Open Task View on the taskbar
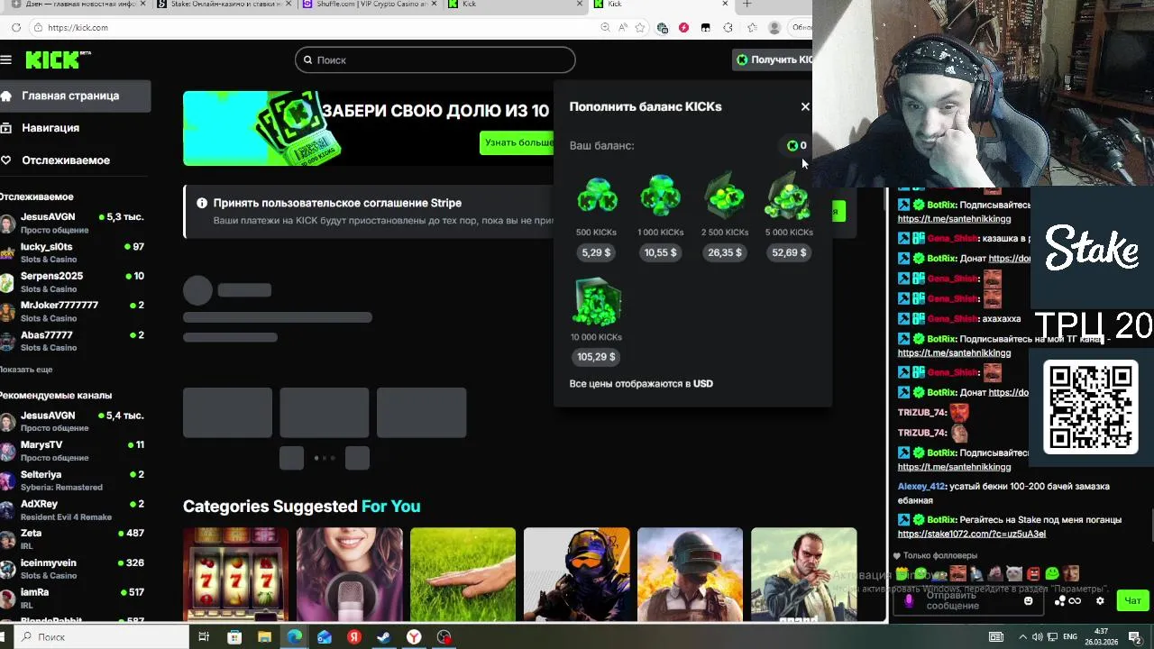Viewport: 1154px width, 649px height. coord(204,636)
